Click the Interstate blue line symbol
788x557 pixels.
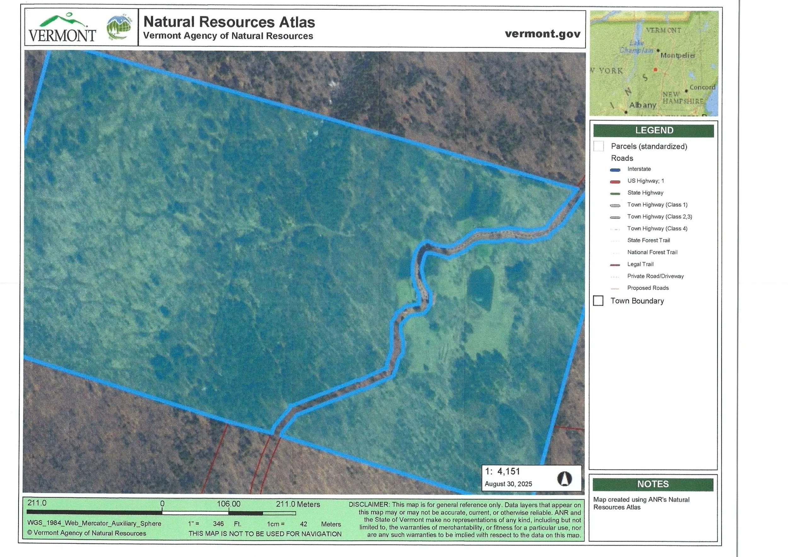click(x=615, y=170)
